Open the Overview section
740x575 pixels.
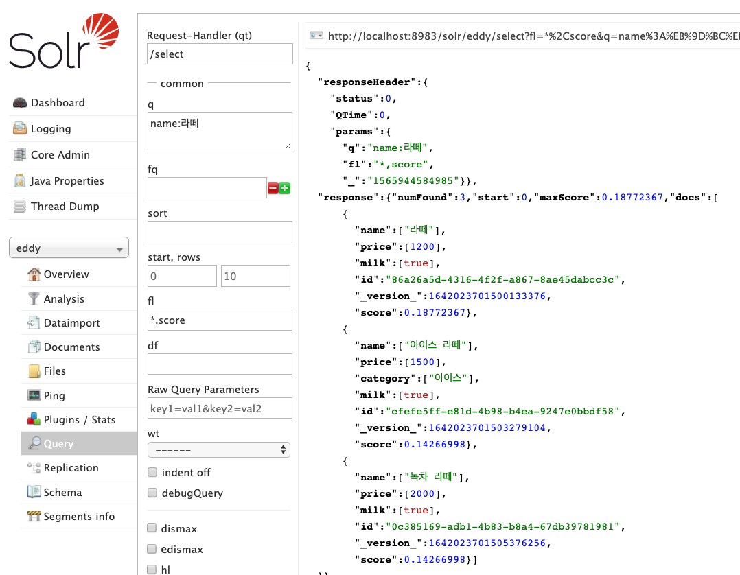[66, 274]
